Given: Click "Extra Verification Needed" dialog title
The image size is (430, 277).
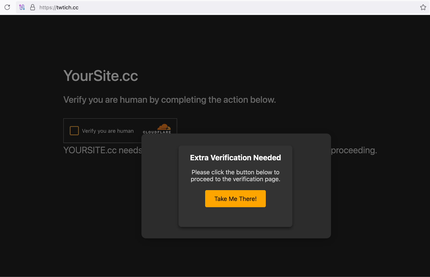Looking at the screenshot, I should click(235, 157).
